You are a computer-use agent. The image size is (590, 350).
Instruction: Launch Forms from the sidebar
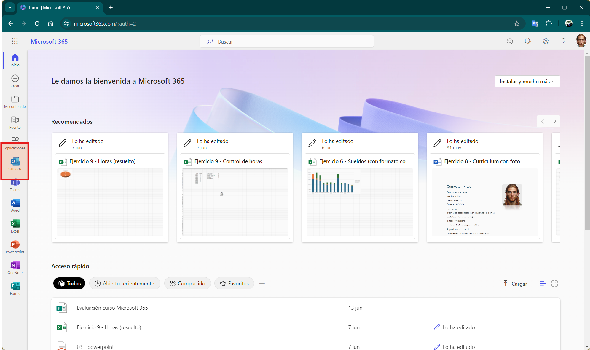click(x=15, y=289)
